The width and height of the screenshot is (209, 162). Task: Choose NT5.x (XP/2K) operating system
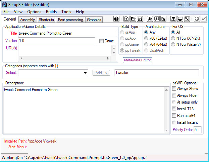pos(173,38)
